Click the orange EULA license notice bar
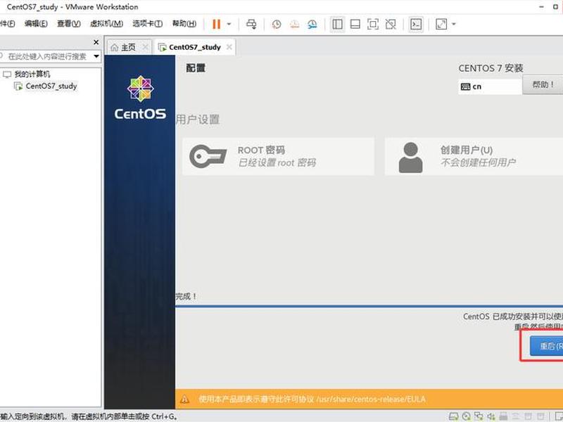Image resolution: width=563 pixels, height=422 pixels. [369, 399]
